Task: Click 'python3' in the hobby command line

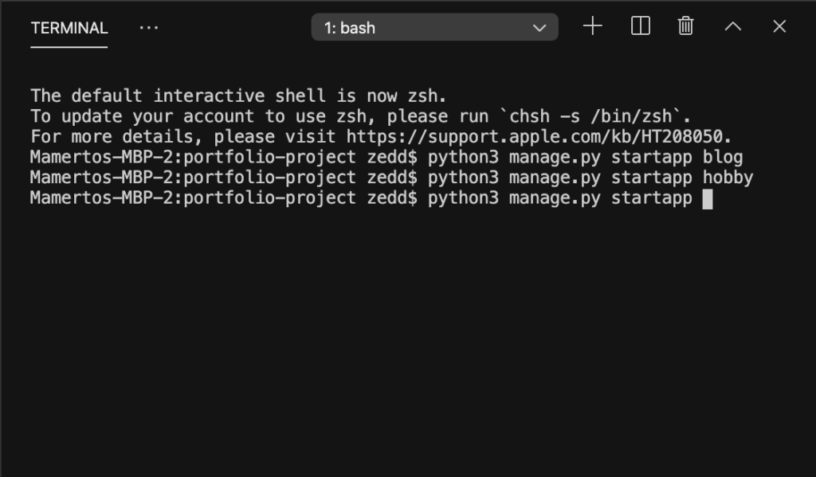Action: [x=463, y=178]
